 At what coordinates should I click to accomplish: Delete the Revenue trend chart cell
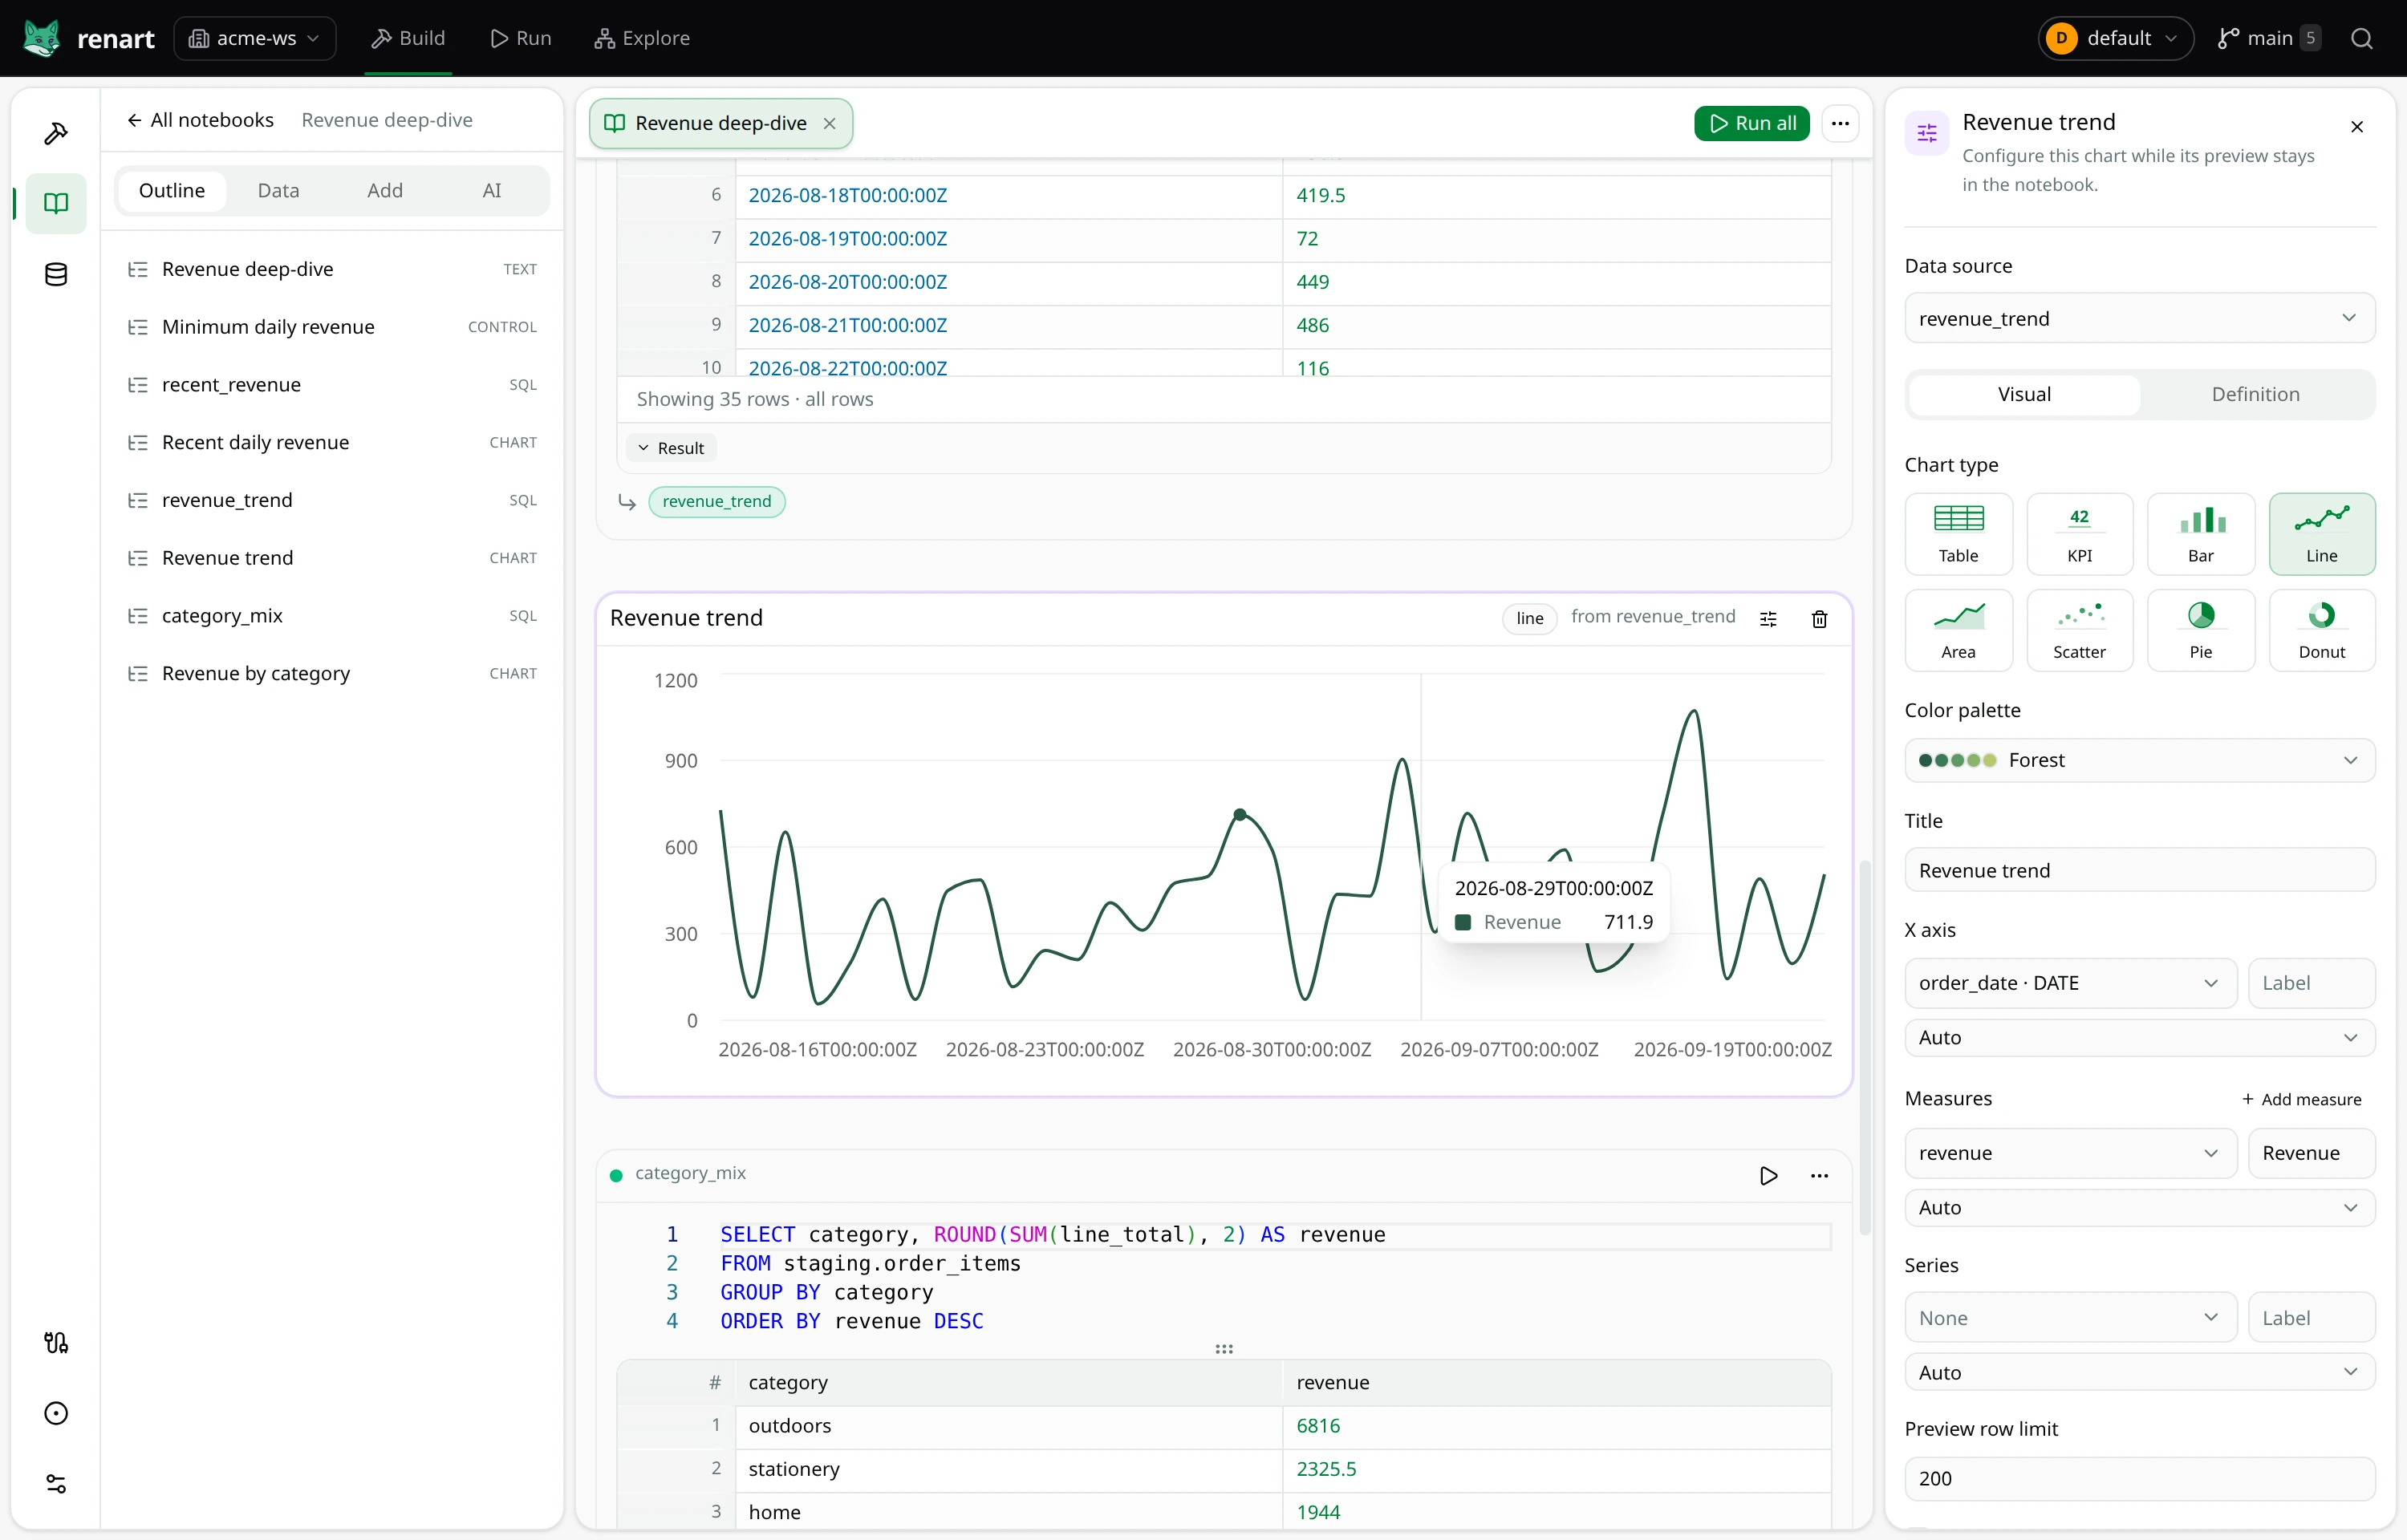pyautogui.click(x=1819, y=619)
